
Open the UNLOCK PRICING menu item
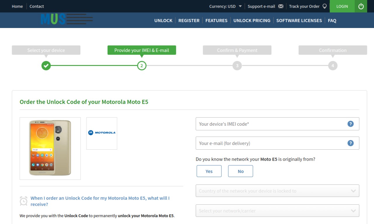pyautogui.click(x=252, y=20)
